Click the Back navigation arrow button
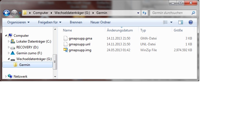Image resolution: width=228 pixels, height=128 pixels. point(7,13)
